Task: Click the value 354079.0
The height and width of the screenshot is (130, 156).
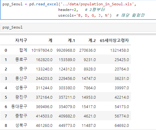Action: (67, 107)
